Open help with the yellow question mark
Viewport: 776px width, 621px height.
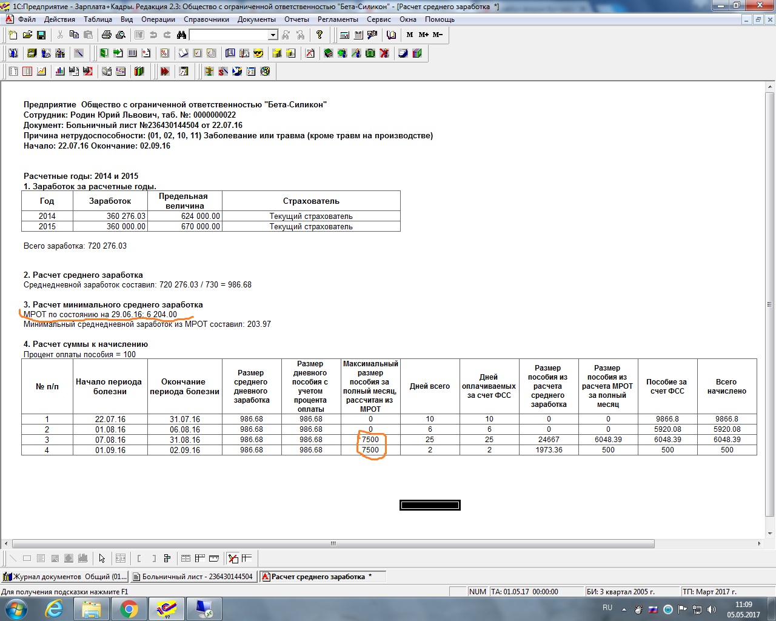[319, 35]
